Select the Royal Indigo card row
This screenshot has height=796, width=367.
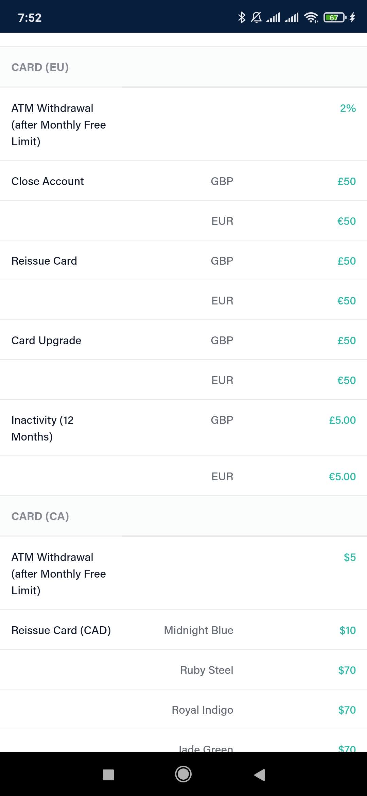click(x=183, y=710)
